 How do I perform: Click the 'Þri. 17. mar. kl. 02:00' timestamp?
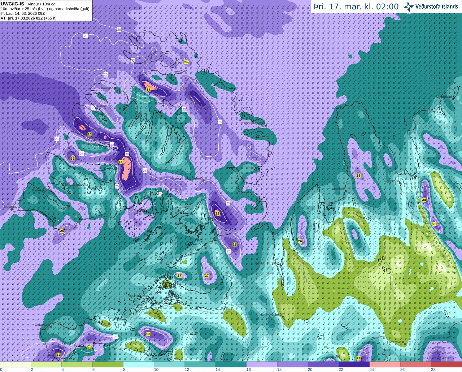356,7
